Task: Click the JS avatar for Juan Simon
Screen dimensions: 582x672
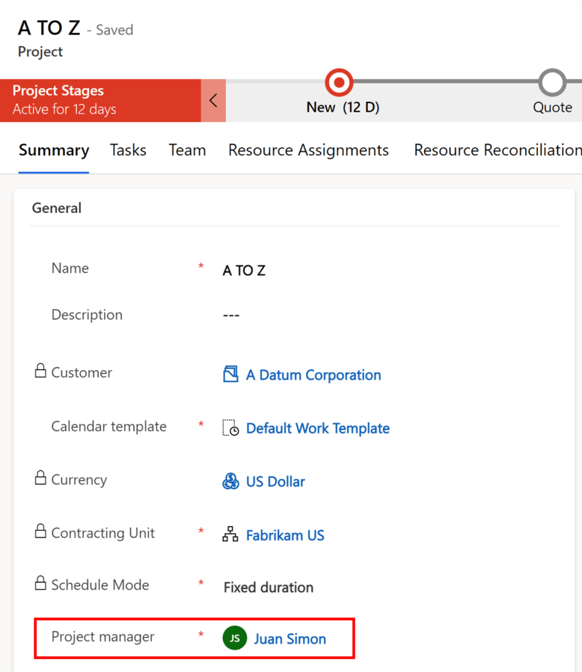Action: pyautogui.click(x=234, y=638)
